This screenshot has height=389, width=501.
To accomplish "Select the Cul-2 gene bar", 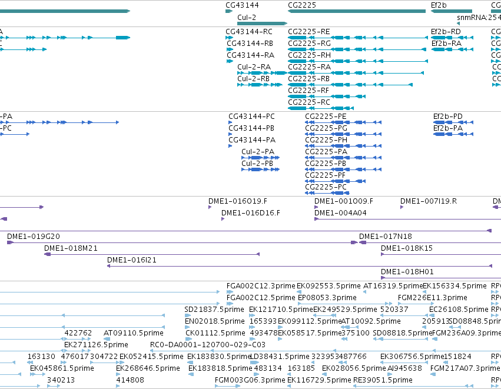I will point(262,24).
